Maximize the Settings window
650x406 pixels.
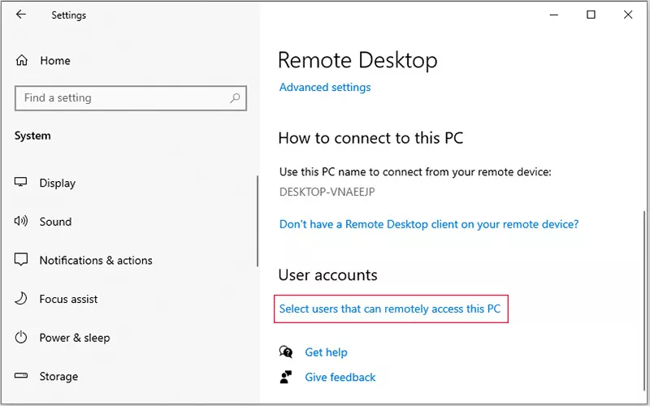591,15
